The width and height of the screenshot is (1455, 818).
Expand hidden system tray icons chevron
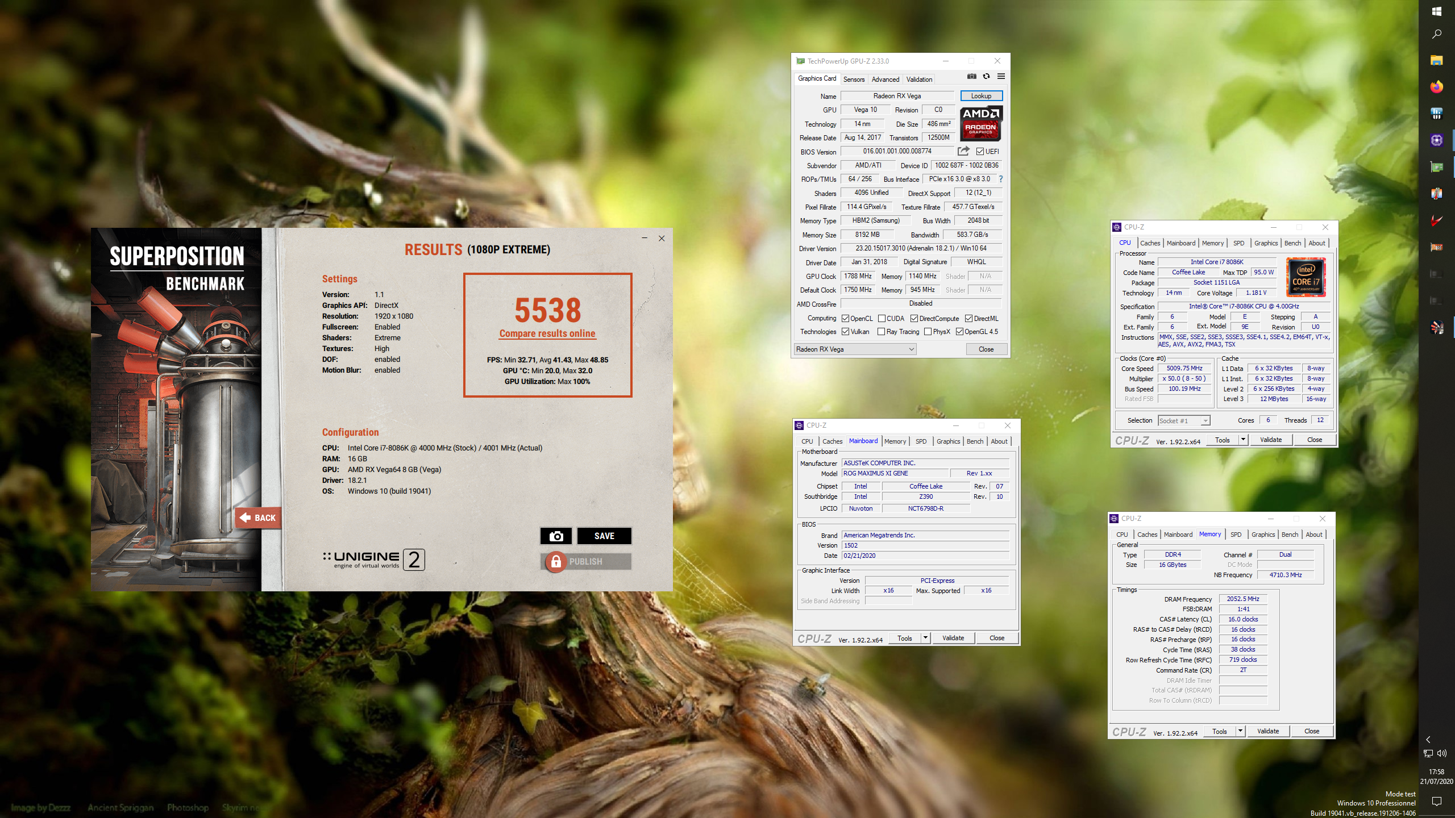click(x=1428, y=740)
